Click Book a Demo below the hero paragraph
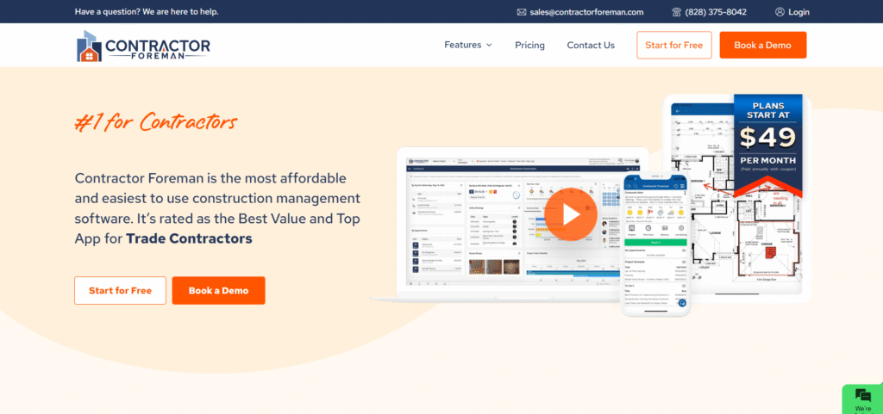 pos(218,290)
